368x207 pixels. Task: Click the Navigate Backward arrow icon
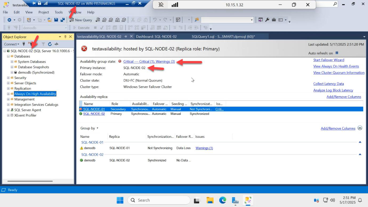point(9,20)
